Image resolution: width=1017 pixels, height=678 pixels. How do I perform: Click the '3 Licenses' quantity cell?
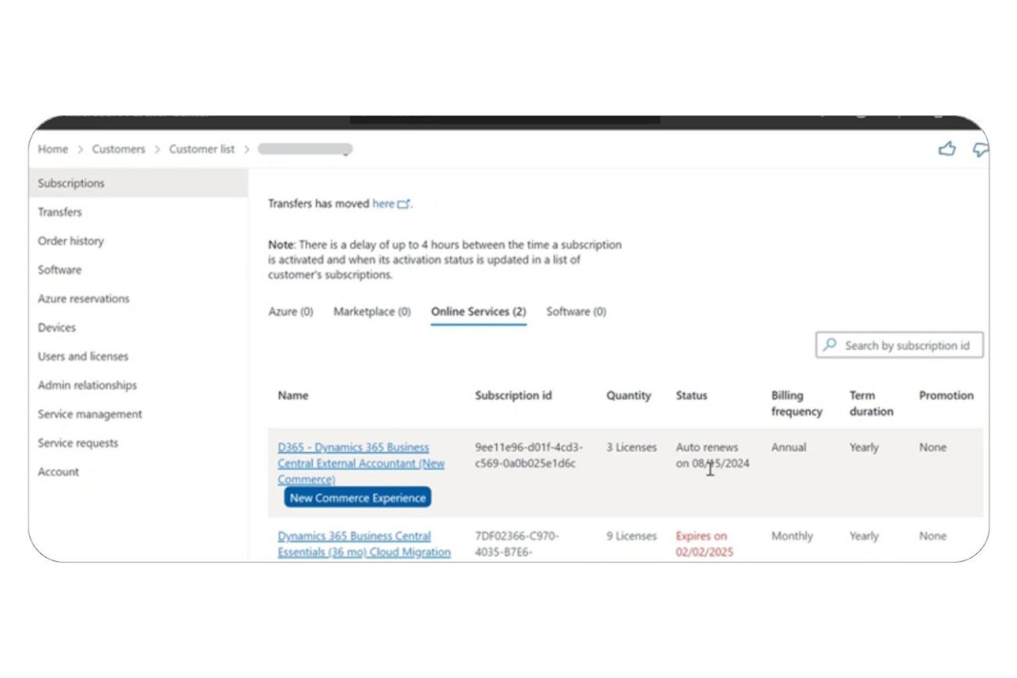[x=631, y=447]
